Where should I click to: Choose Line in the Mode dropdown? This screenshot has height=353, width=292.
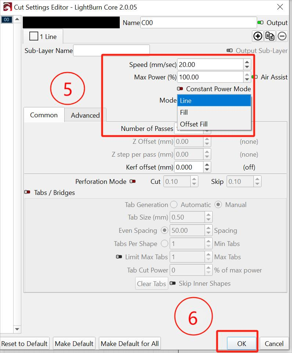point(214,100)
